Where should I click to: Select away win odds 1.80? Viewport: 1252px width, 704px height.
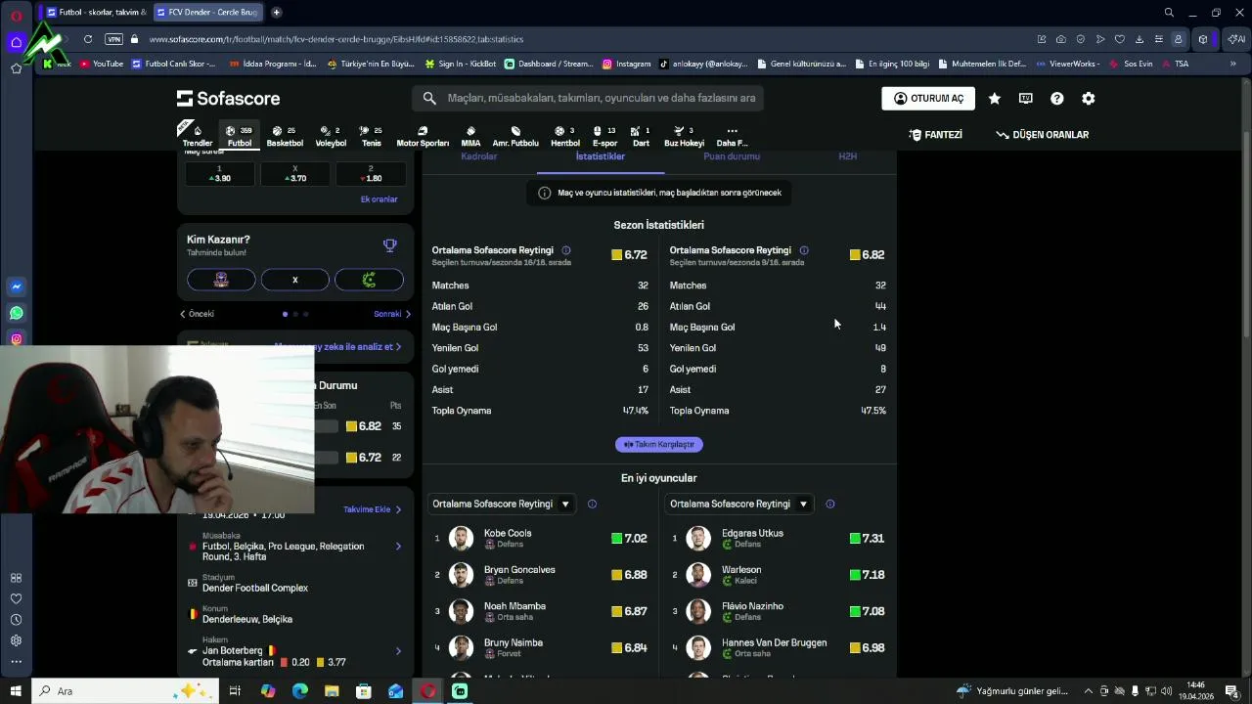tap(370, 174)
